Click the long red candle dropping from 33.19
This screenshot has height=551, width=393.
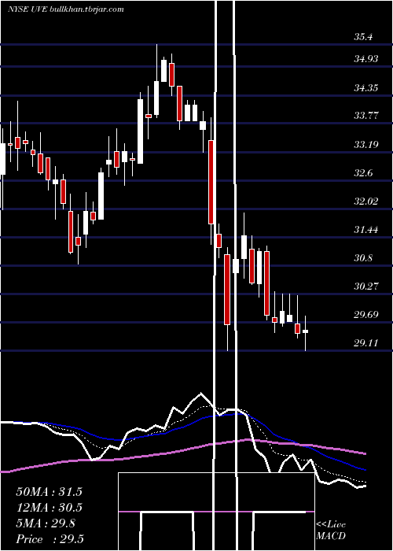211,182
